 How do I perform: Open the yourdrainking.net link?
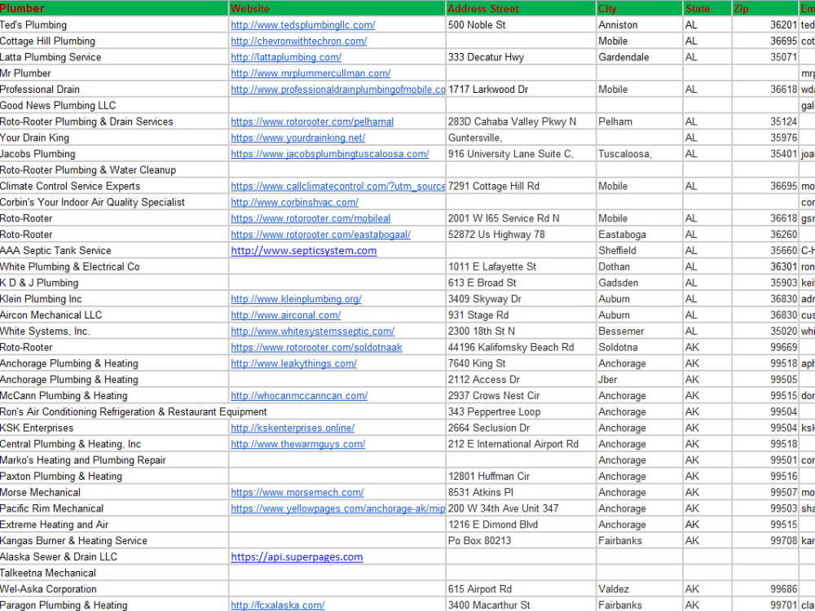(x=297, y=138)
